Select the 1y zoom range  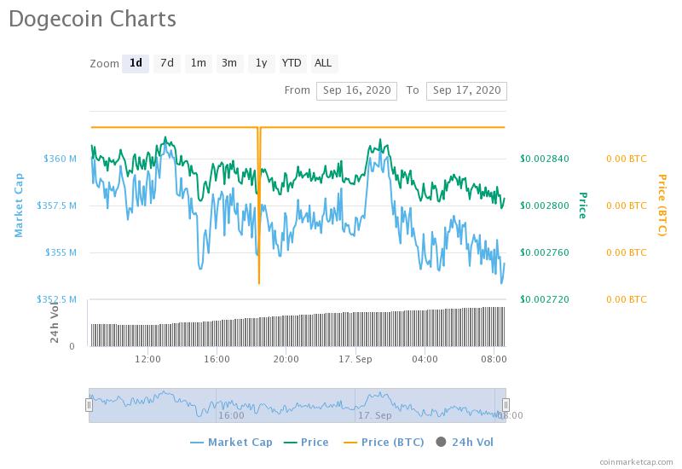pos(261,63)
